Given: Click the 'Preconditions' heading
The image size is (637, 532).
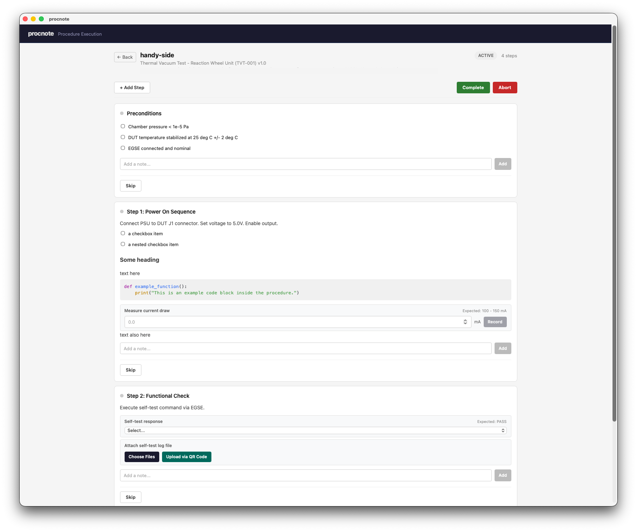Looking at the screenshot, I should [x=144, y=113].
